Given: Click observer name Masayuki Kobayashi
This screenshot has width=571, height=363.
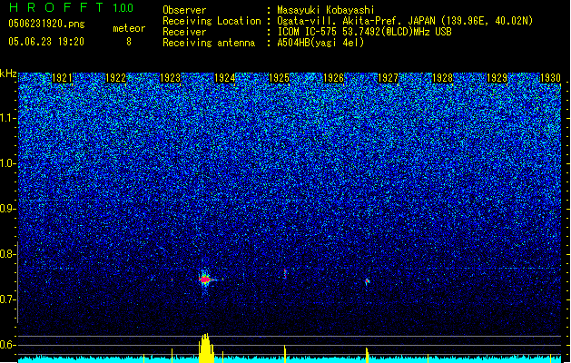Looking at the screenshot, I should (x=326, y=10).
